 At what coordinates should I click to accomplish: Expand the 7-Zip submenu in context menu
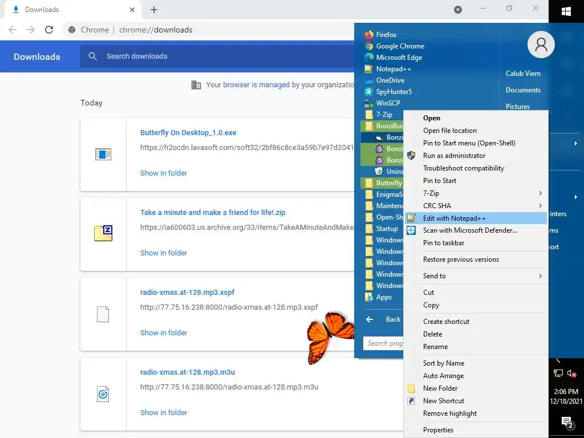coord(476,193)
